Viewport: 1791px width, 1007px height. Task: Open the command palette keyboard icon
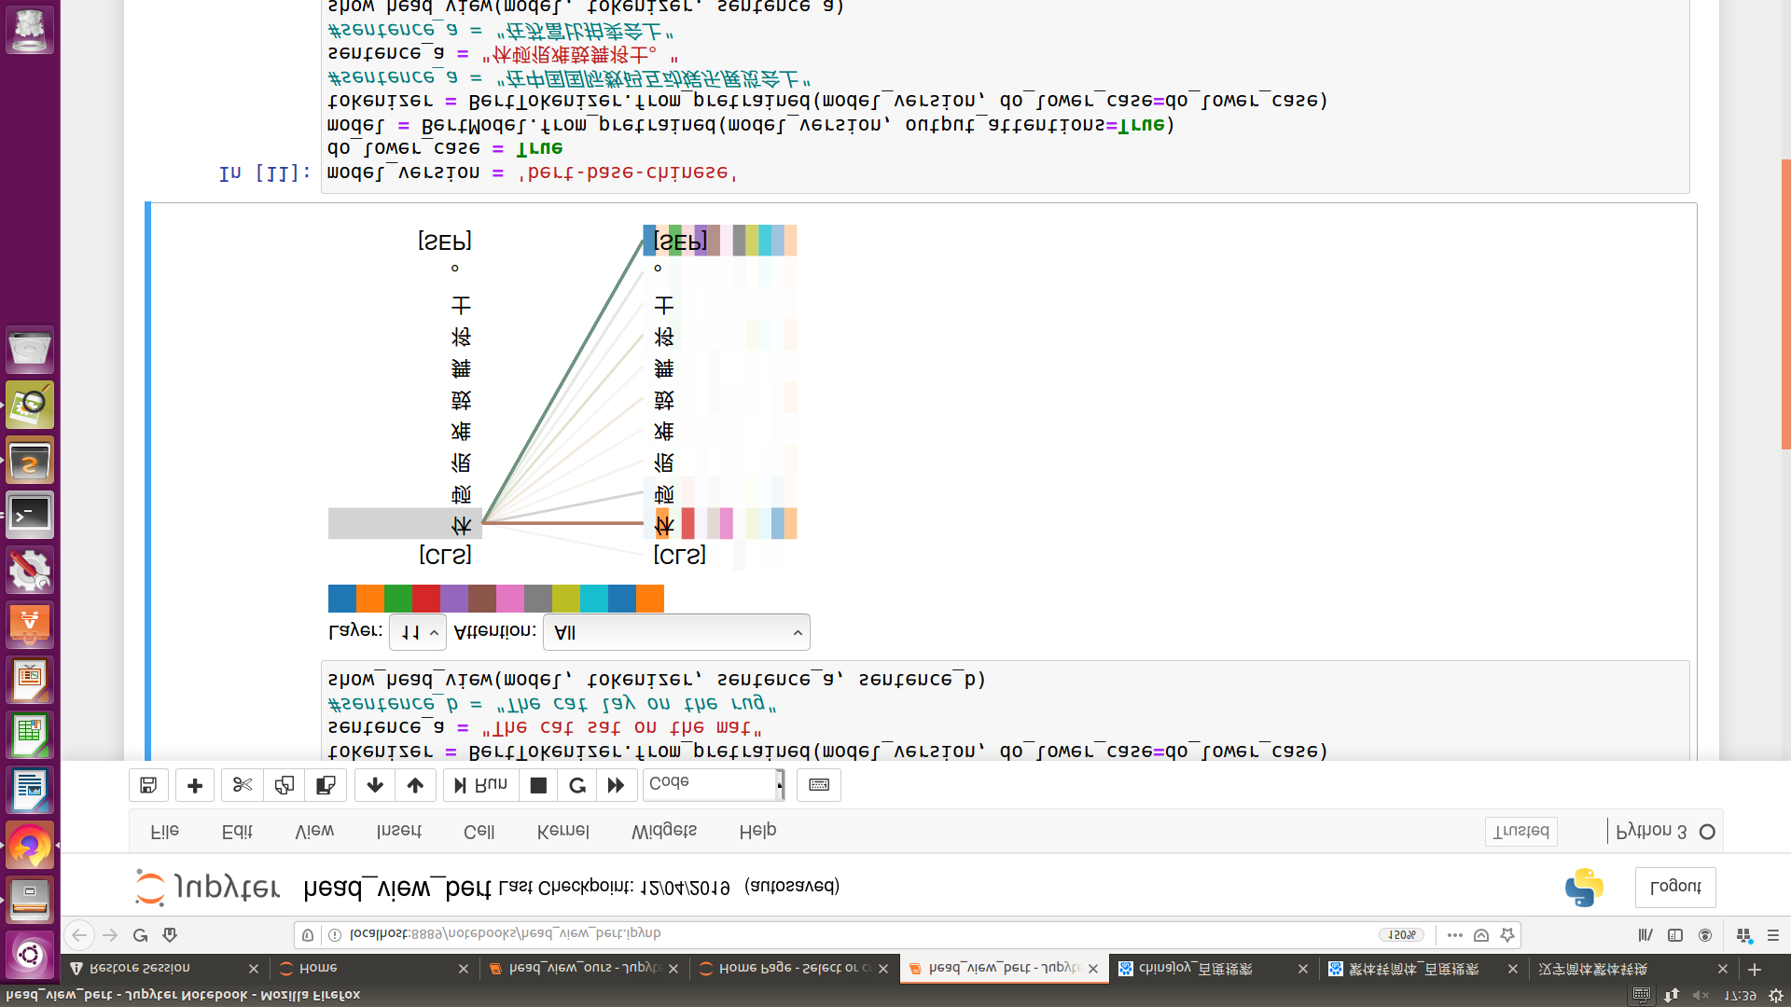click(819, 785)
